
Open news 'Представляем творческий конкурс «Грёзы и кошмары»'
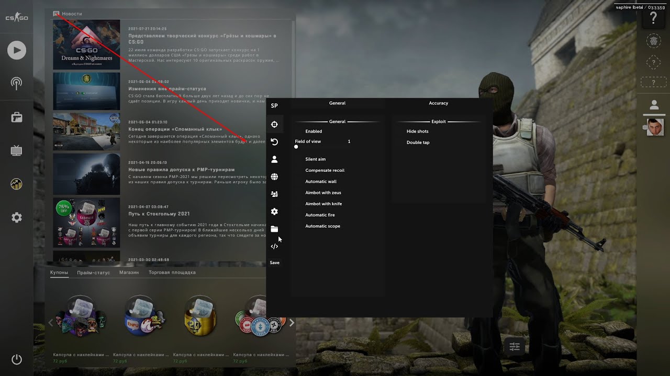202,39
